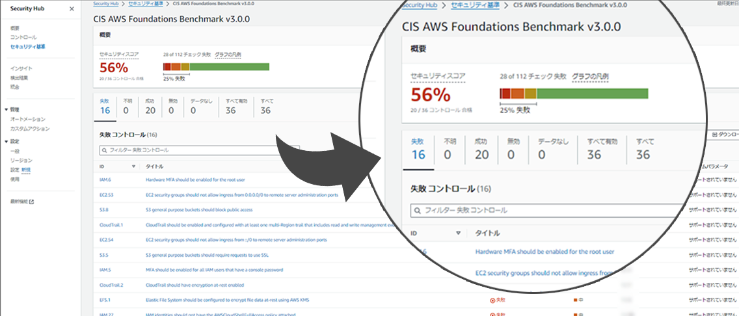Click the download icon beside ダウンロー
The width and height of the screenshot is (739, 316).
tap(714, 135)
